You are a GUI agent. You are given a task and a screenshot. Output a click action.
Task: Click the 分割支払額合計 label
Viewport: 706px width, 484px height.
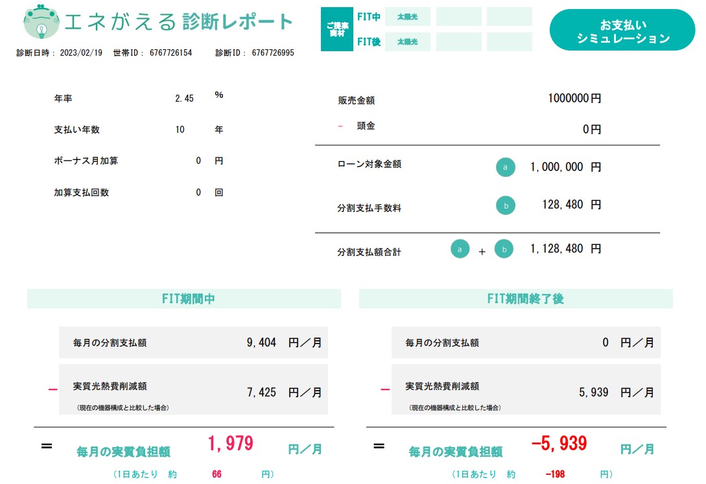point(370,252)
